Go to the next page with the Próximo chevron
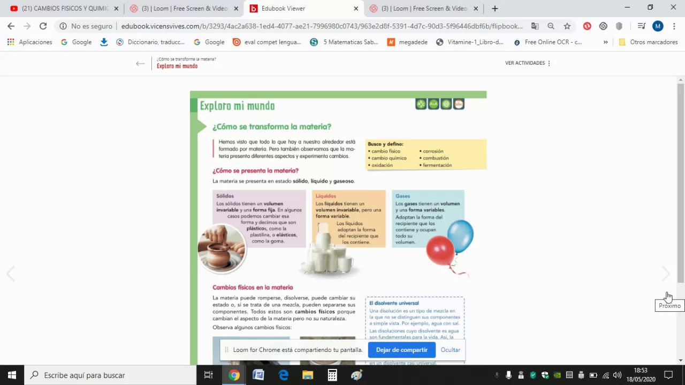This screenshot has width=685, height=385. [665, 274]
